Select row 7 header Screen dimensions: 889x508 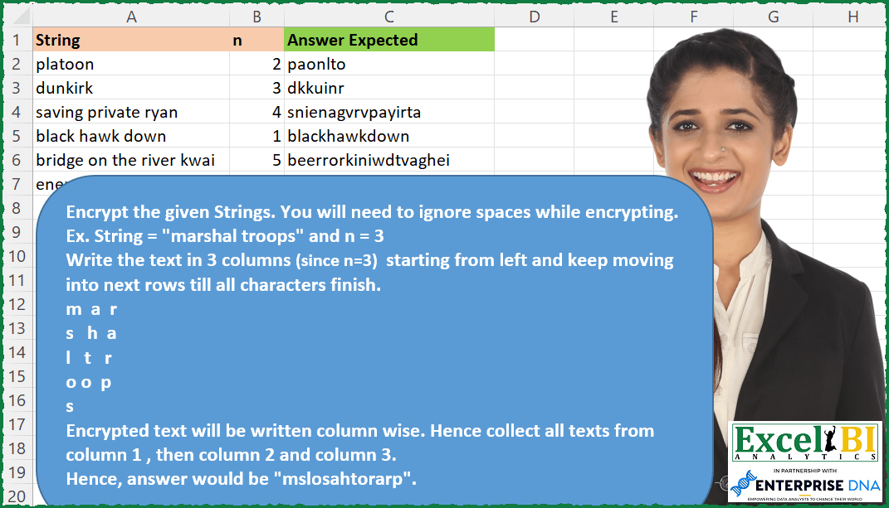click(17, 184)
